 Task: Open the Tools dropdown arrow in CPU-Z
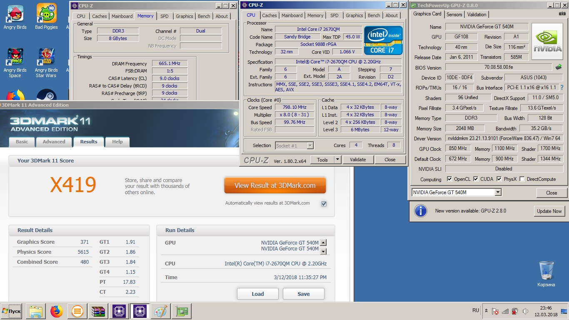click(x=337, y=160)
